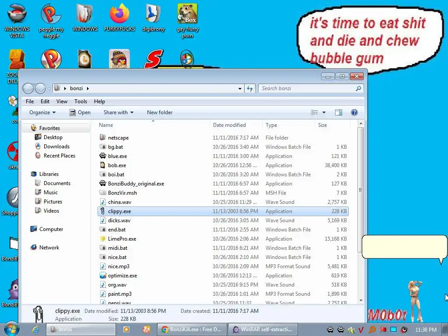Open the view options dropdown arrow
Viewport: 448px width, 336px height.
tap(324, 112)
